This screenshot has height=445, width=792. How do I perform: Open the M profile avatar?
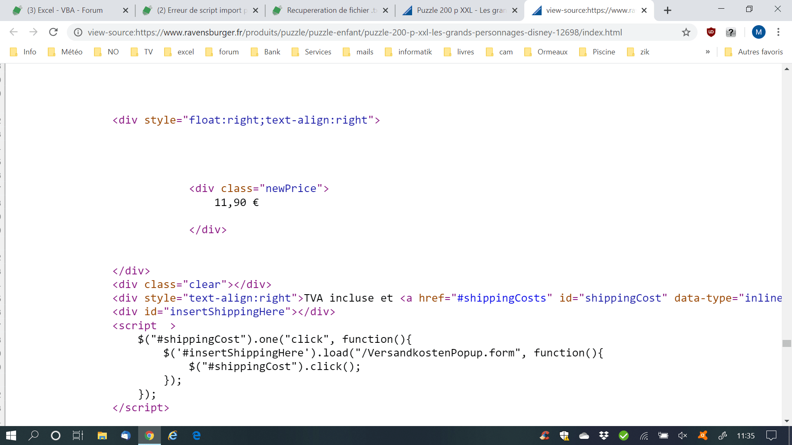758,32
